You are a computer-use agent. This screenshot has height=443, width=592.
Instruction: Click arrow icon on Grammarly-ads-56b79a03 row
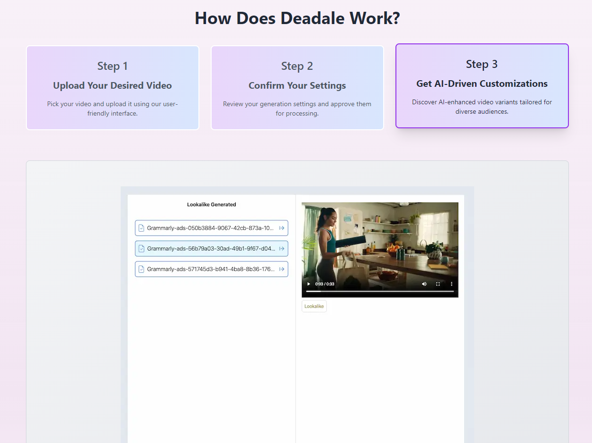tap(282, 249)
